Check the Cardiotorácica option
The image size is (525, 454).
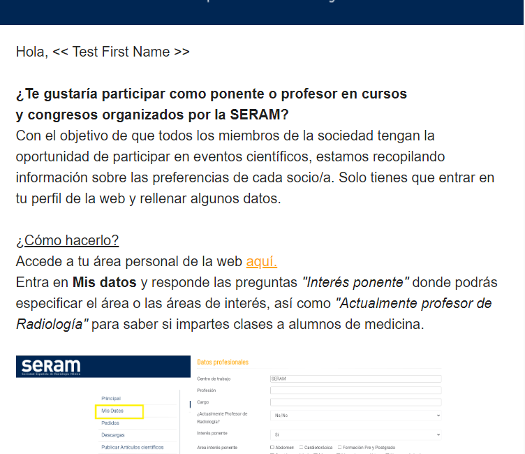coord(301,447)
